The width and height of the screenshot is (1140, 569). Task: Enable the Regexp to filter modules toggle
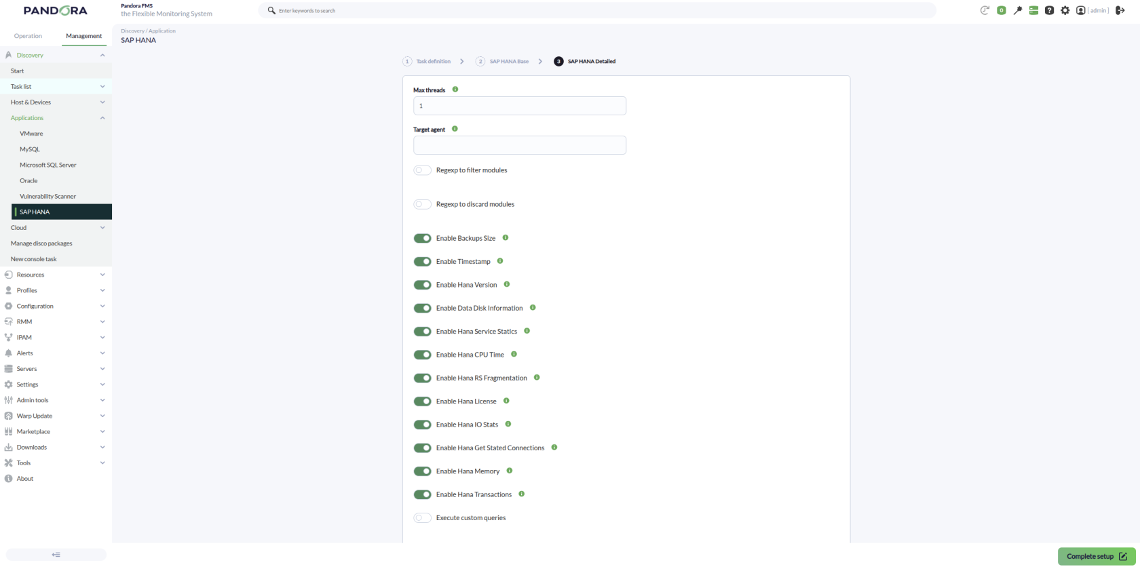pyautogui.click(x=422, y=170)
